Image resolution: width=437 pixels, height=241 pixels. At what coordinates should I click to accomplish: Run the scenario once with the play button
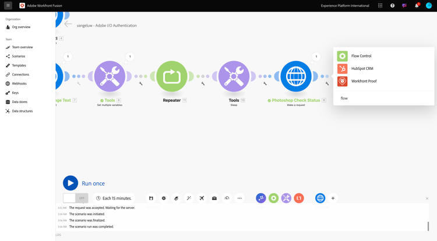(x=71, y=183)
